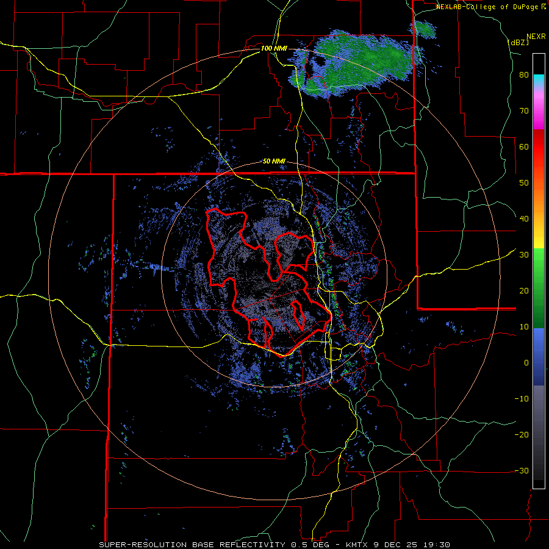The width and height of the screenshot is (549, 549).
Task: Click the 30 value on the dBZ scale
Action: (x=524, y=255)
